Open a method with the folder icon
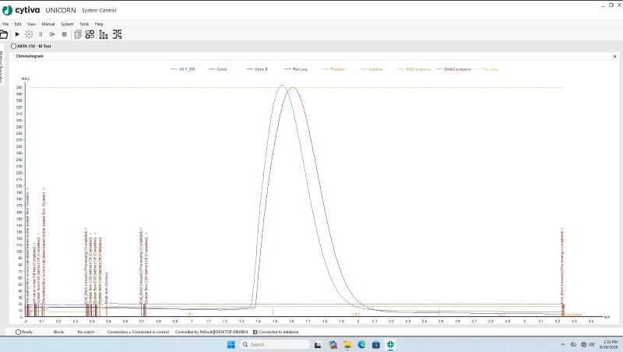 coord(4,34)
